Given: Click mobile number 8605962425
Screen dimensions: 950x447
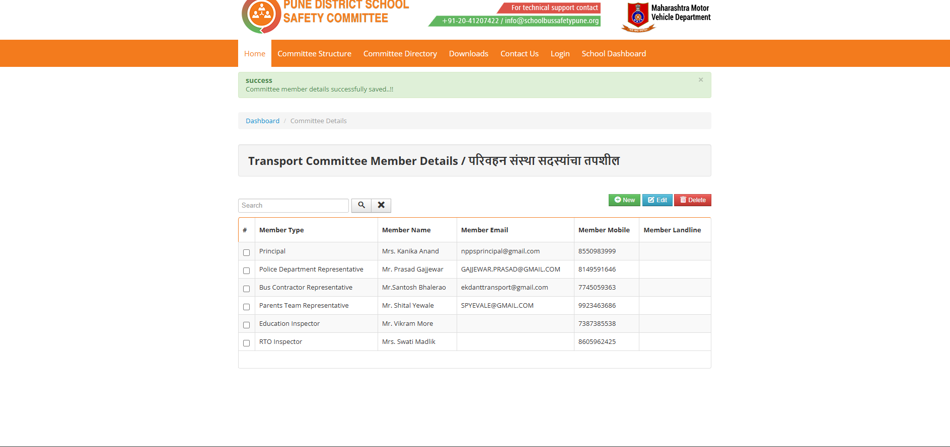Looking at the screenshot, I should [597, 341].
